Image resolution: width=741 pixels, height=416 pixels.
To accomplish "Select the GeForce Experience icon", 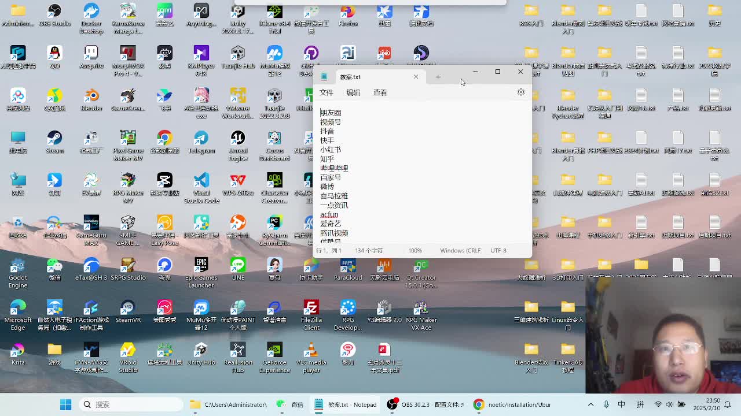I will click(x=274, y=356).
